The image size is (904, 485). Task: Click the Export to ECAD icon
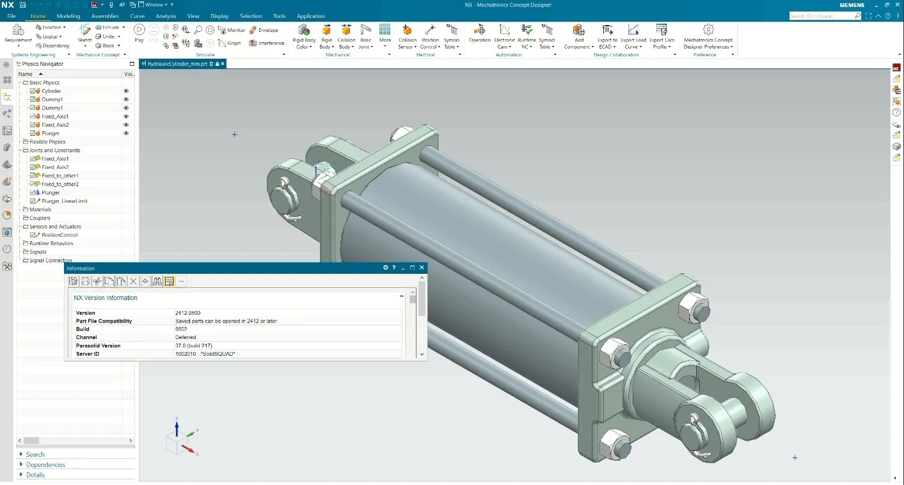click(607, 30)
